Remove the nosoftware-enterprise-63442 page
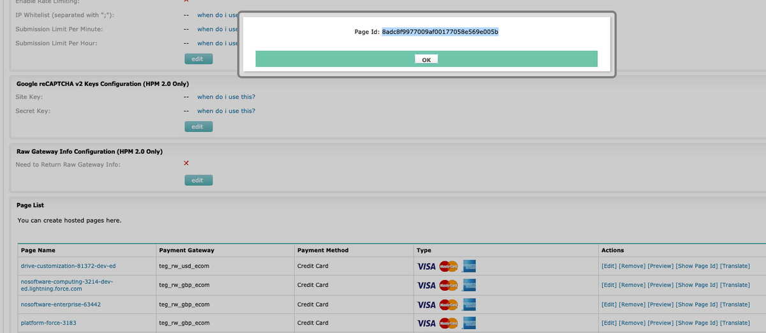The image size is (766, 333). [633, 304]
